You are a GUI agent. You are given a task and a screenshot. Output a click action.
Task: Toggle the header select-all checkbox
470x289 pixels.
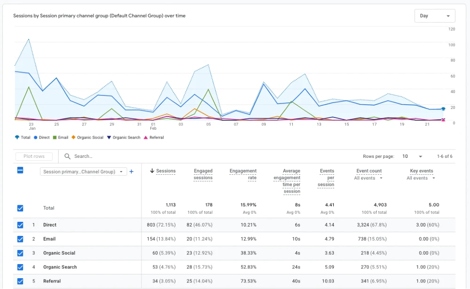click(x=20, y=171)
